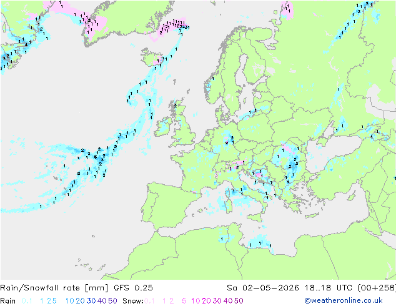Screen dimensions: 396x306
Task: Open the weatheronline.co.uk copyright link
Action: [x=344, y=301]
